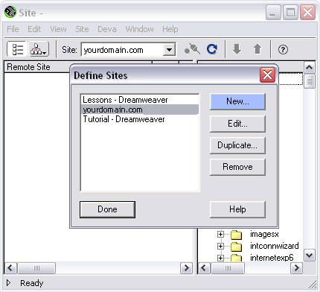The height and width of the screenshot is (292, 320).
Task: Close the Define Sites dialog
Action: (267, 74)
